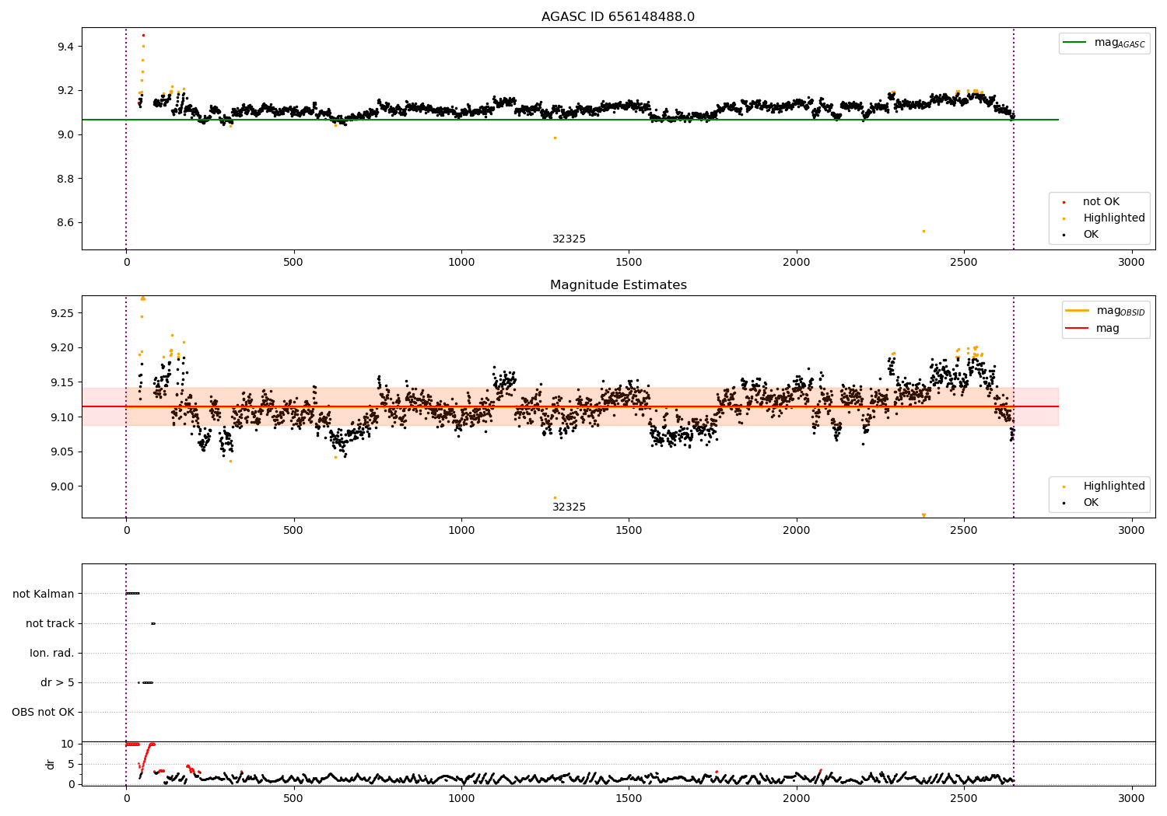This screenshot has width=1167, height=816.
Task: Click the black 'OK' legend marker in top plot
Action: [1064, 235]
